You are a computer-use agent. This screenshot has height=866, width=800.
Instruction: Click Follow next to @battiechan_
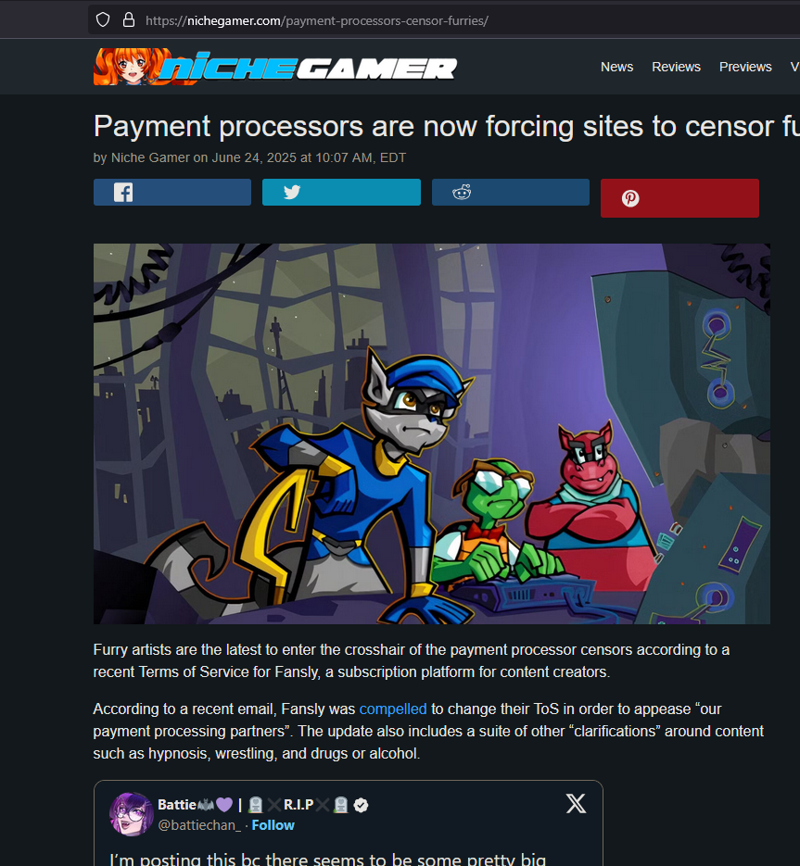coord(273,825)
